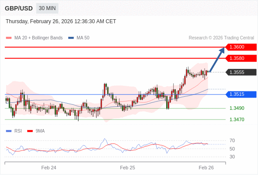Click the MA 20 + Bollinger Bands legend swatch
The width and height of the screenshot is (258, 175).
point(9,38)
